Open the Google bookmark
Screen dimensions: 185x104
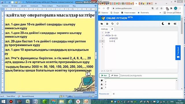(x=115, y=13)
